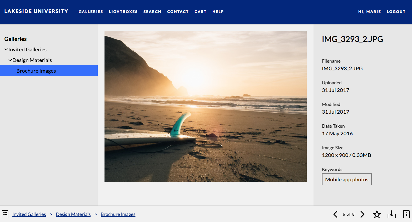Click the surfboard beach photo preview
This screenshot has width=412, height=222.
(x=206, y=106)
